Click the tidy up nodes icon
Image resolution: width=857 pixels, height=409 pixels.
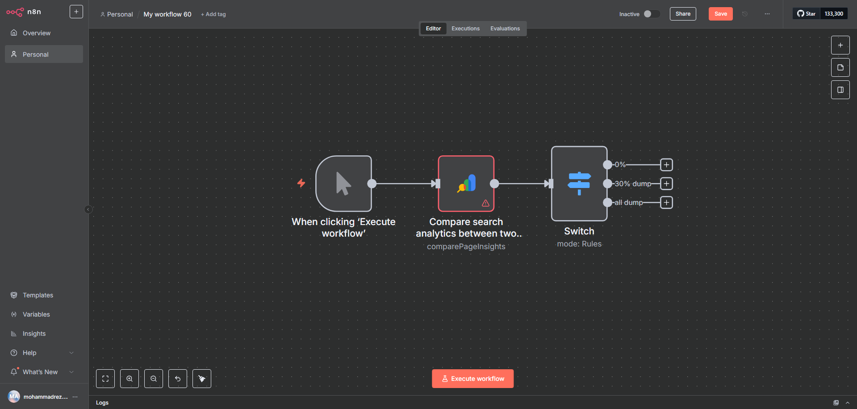[202, 379]
